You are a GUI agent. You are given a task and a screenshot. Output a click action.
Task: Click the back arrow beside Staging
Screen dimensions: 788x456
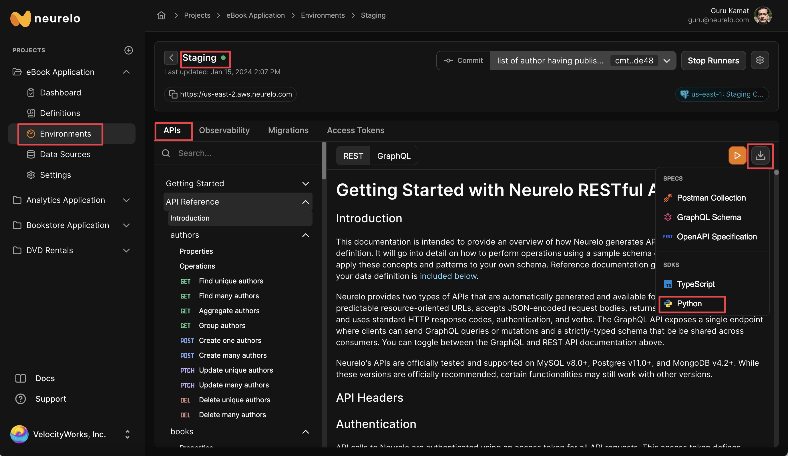[171, 58]
